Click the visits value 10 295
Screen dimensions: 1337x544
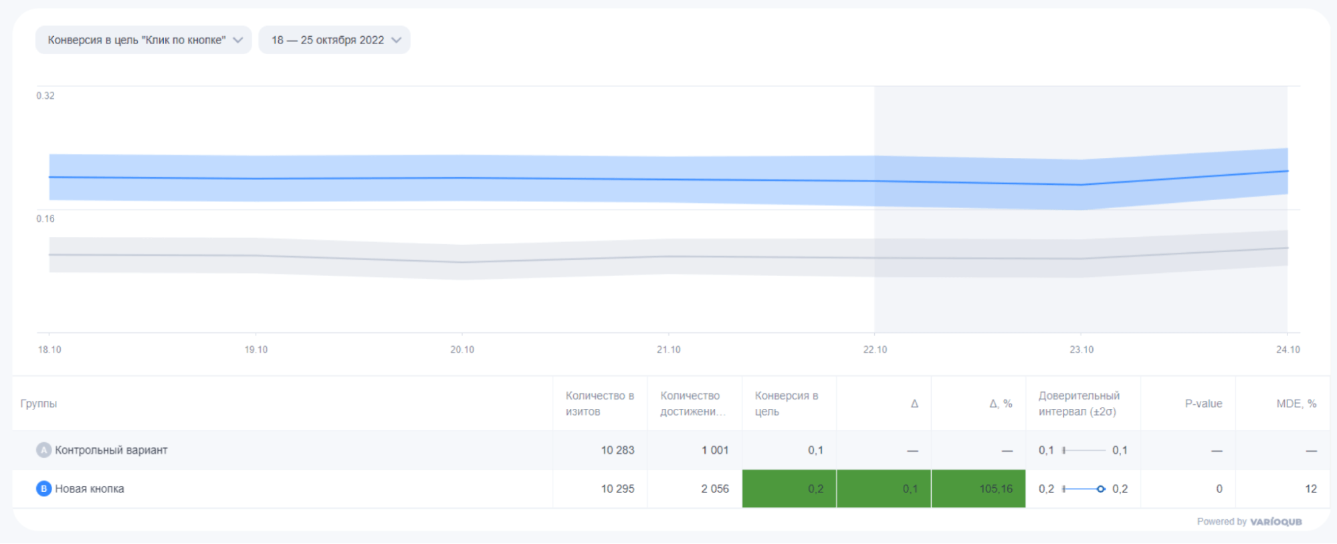[617, 488]
